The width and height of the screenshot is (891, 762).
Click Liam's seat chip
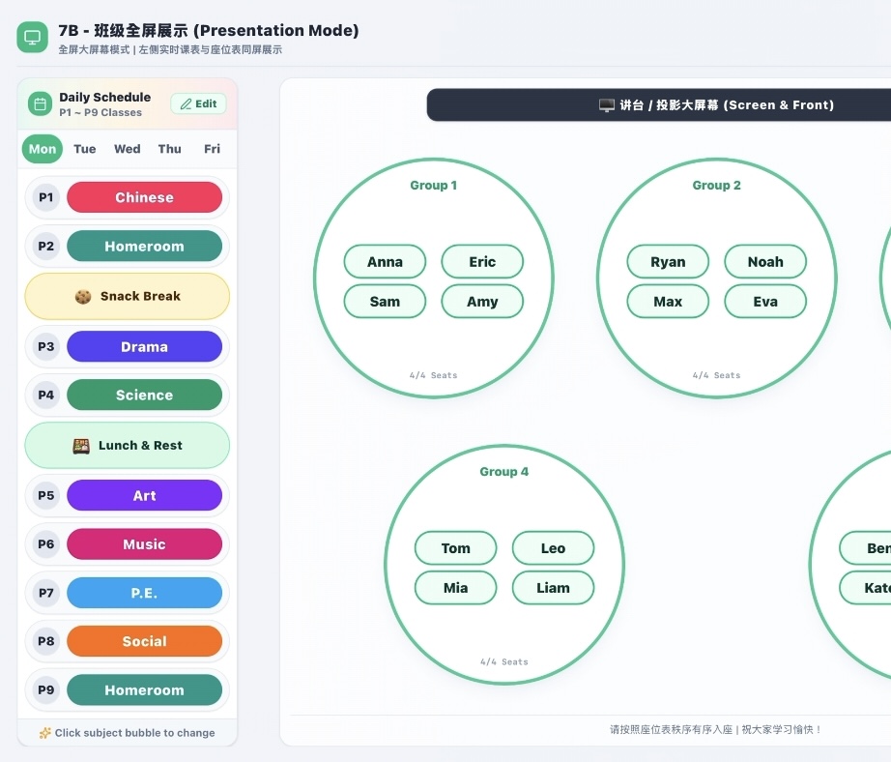pyautogui.click(x=554, y=588)
